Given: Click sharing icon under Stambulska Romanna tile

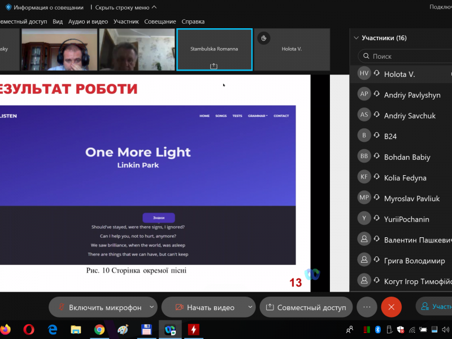Looking at the screenshot, I should [214, 66].
